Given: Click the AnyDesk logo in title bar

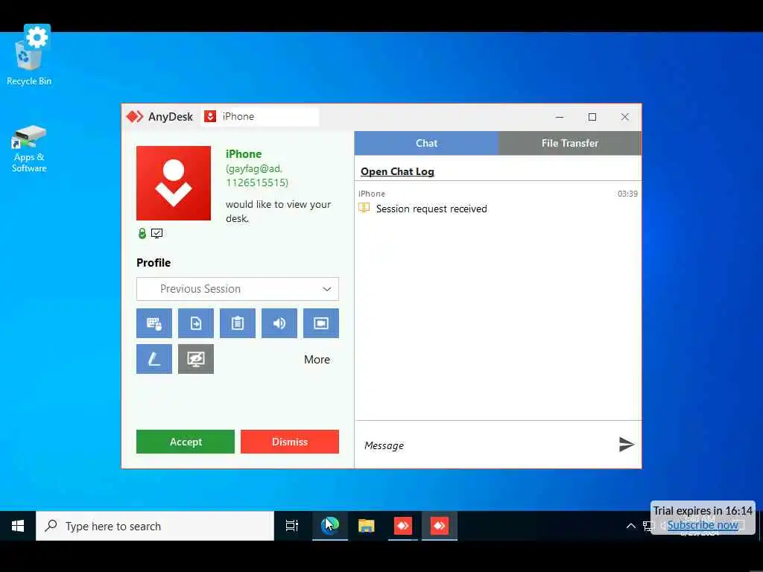Looking at the screenshot, I should pyautogui.click(x=134, y=117).
